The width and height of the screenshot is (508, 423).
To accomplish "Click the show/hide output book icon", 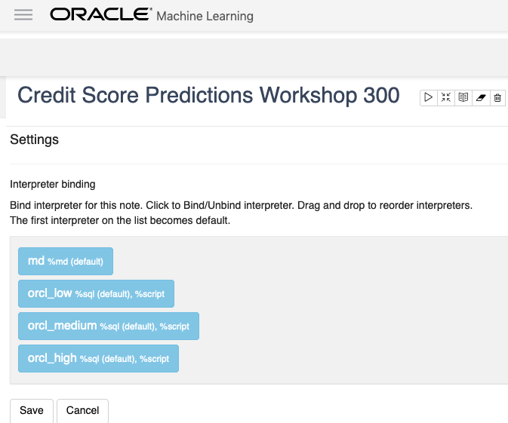I will tap(463, 97).
